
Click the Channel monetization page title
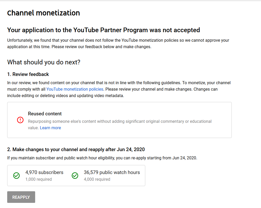point(43,13)
